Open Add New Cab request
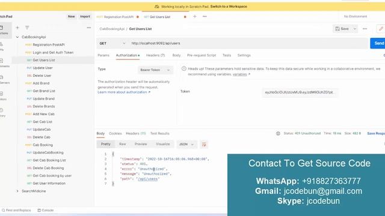The image size is (385, 216). pos(44,114)
